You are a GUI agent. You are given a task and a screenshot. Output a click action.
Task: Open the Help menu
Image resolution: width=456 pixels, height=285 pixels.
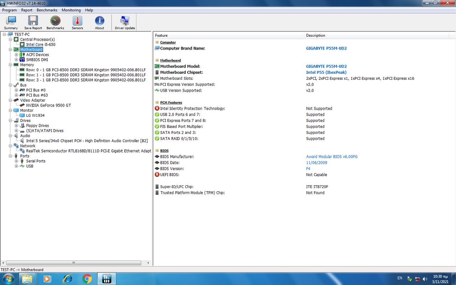point(89,10)
